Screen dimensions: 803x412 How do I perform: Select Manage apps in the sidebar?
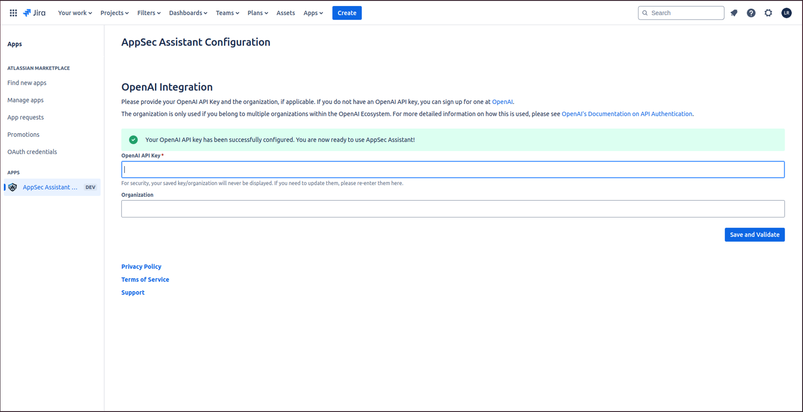[26, 100]
